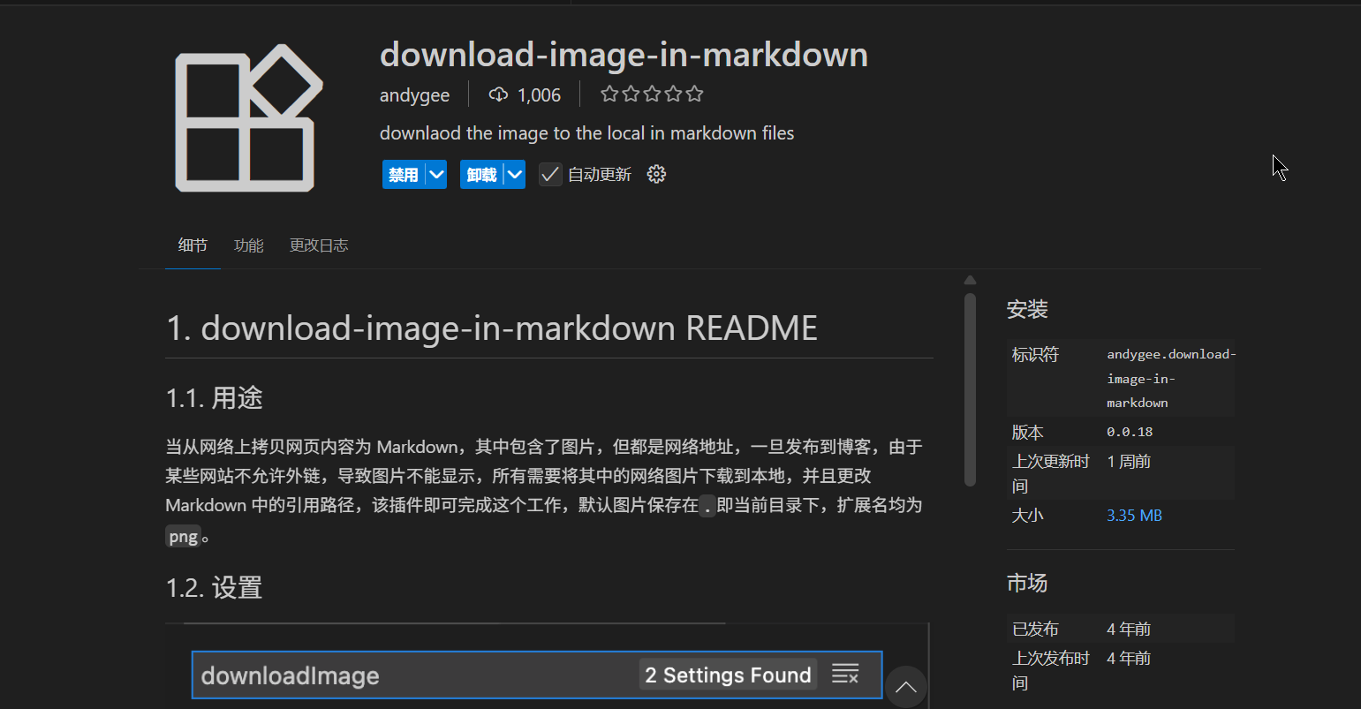Click the 3.35 MB size link

click(1134, 516)
